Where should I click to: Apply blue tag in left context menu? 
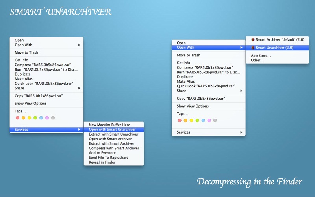coord(41,118)
